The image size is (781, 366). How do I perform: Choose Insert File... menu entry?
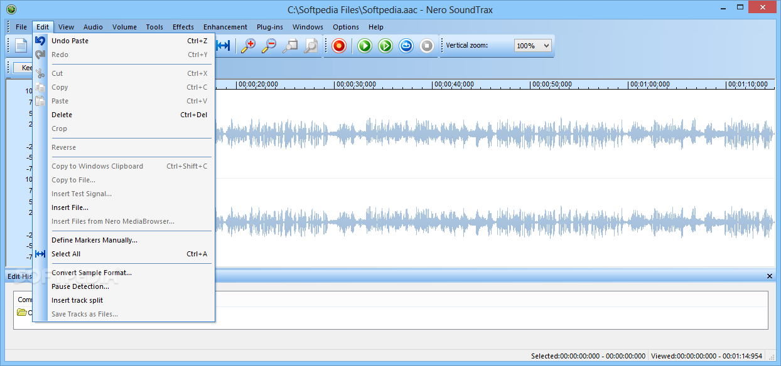pos(124,207)
